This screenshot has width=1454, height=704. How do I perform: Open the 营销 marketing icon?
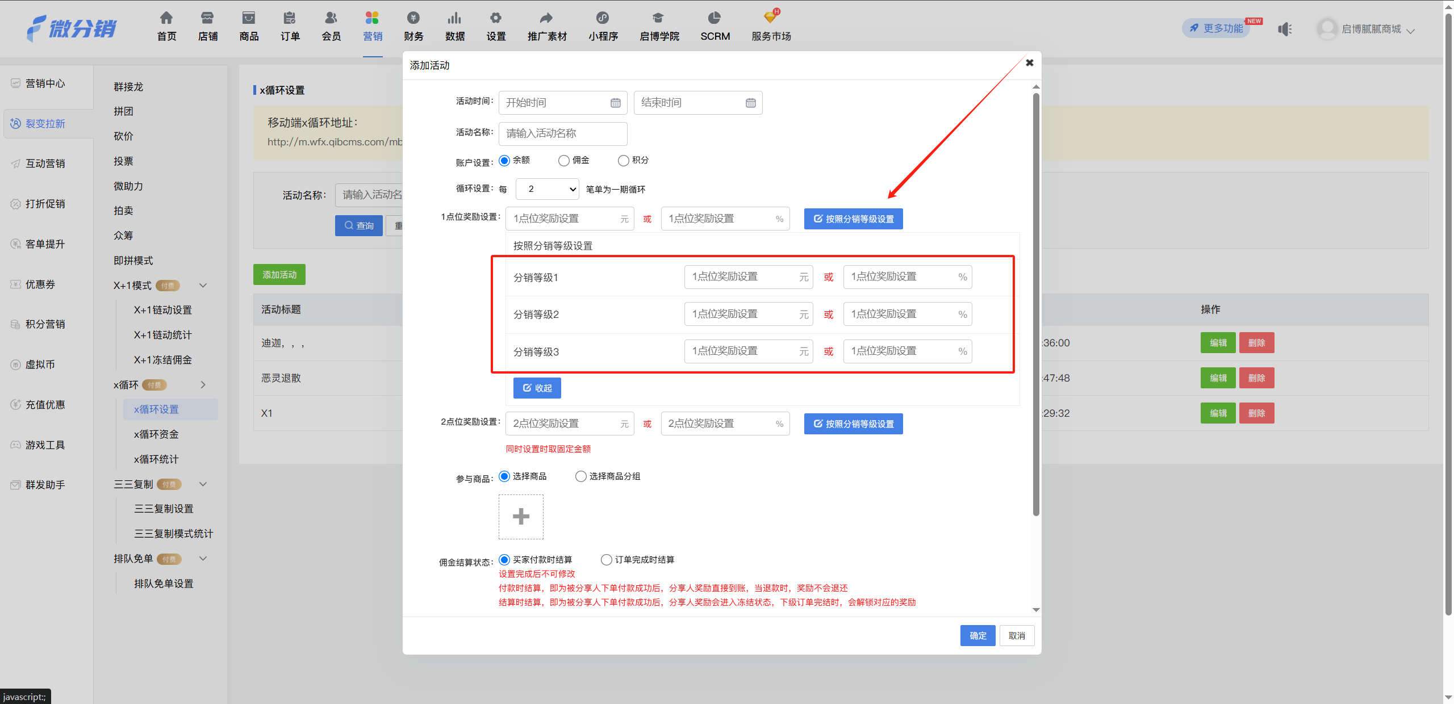click(372, 18)
